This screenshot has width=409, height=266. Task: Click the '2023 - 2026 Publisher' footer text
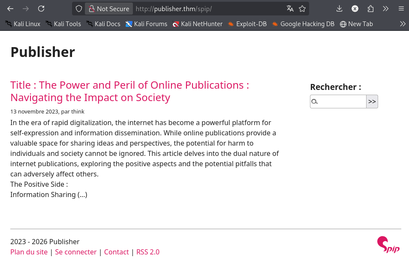pyautogui.click(x=45, y=242)
